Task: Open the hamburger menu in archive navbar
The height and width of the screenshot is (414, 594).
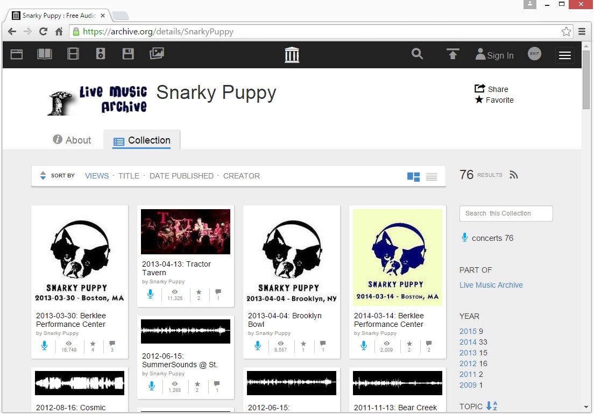Action: pos(565,55)
